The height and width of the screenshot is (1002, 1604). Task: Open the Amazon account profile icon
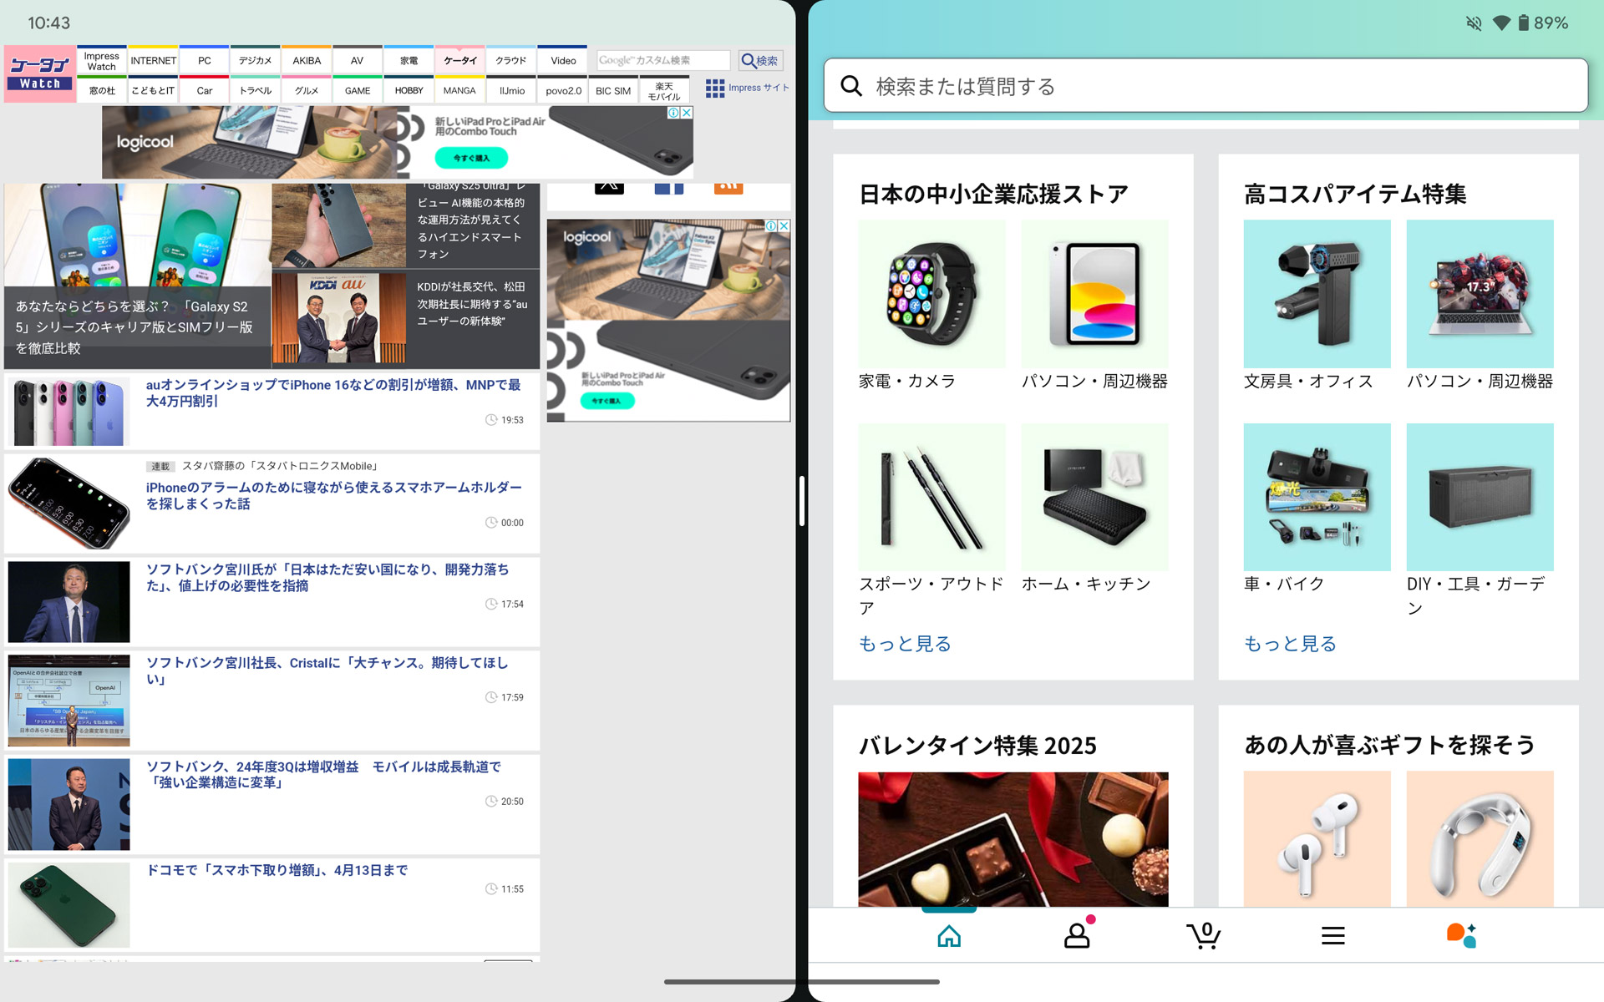click(1077, 934)
